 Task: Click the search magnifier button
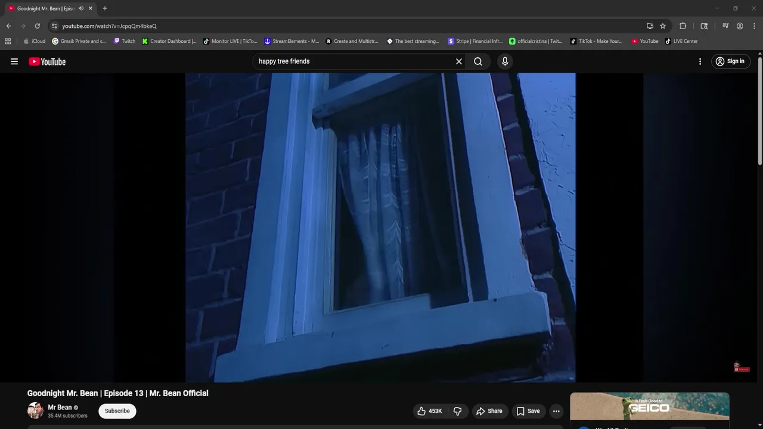point(478,61)
